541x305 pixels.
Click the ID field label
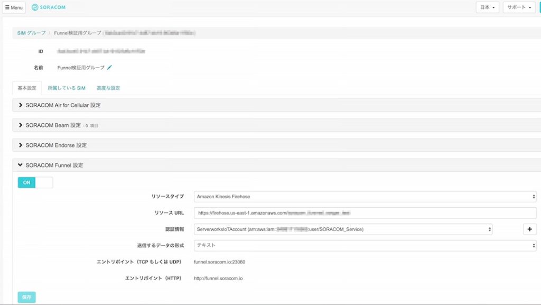41,51
